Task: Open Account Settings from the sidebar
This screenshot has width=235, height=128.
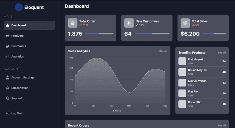Action: pos(23,78)
